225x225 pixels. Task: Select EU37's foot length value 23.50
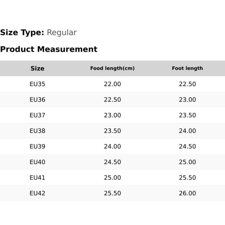point(187,115)
